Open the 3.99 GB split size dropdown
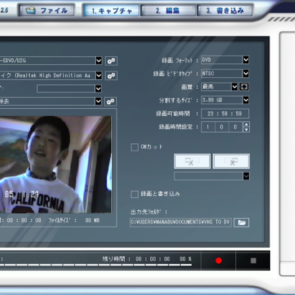This screenshot has width=295, height=295. pyautogui.click(x=246, y=100)
